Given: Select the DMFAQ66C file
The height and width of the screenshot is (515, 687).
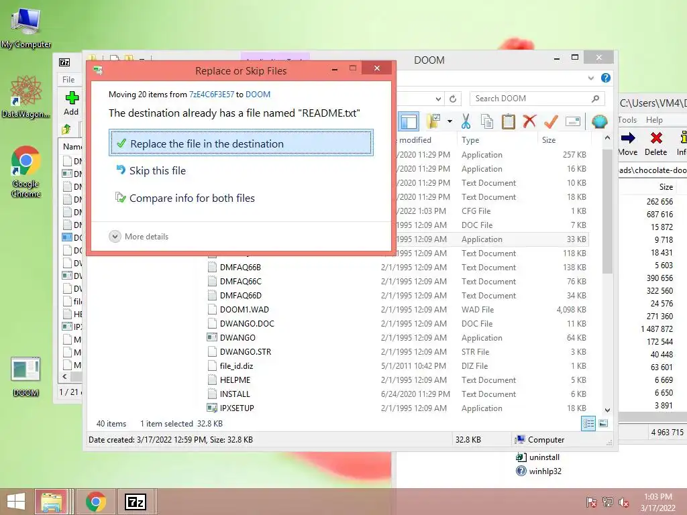Looking at the screenshot, I should (x=240, y=281).
